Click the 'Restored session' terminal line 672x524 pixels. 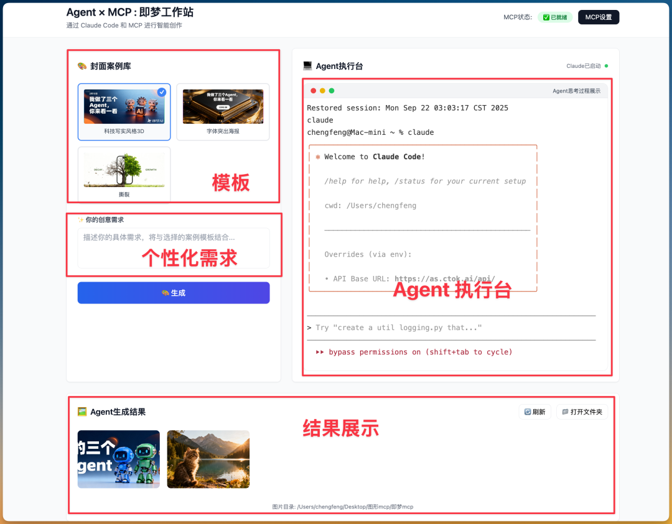(408, 108)
